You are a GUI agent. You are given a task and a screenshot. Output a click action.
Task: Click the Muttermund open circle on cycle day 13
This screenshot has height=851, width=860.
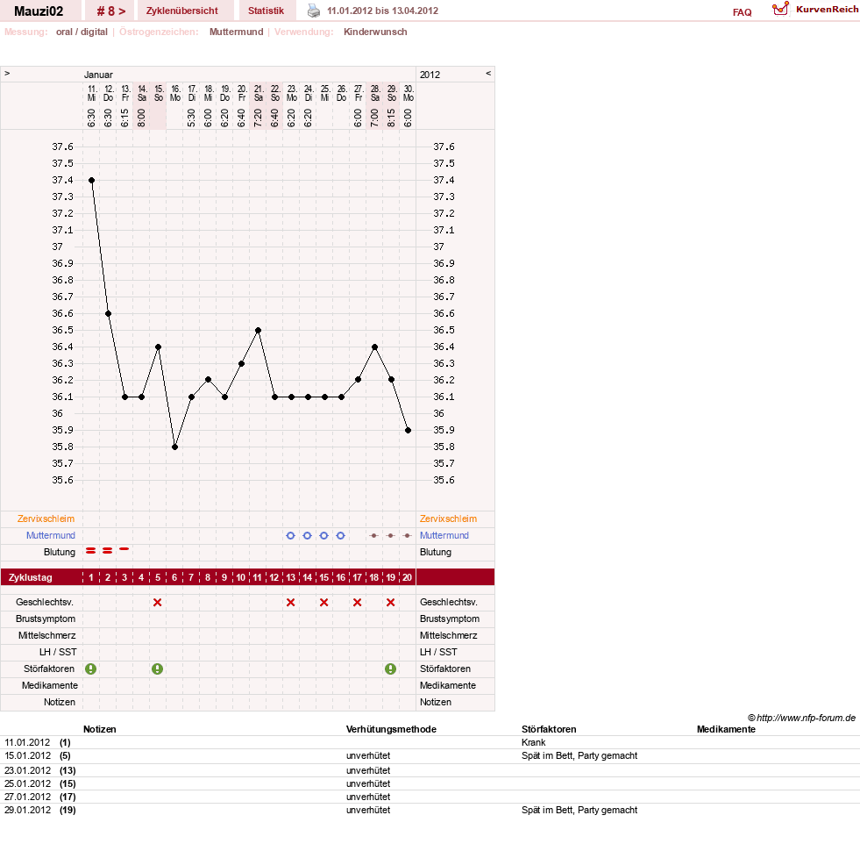(x=291, y=535)
